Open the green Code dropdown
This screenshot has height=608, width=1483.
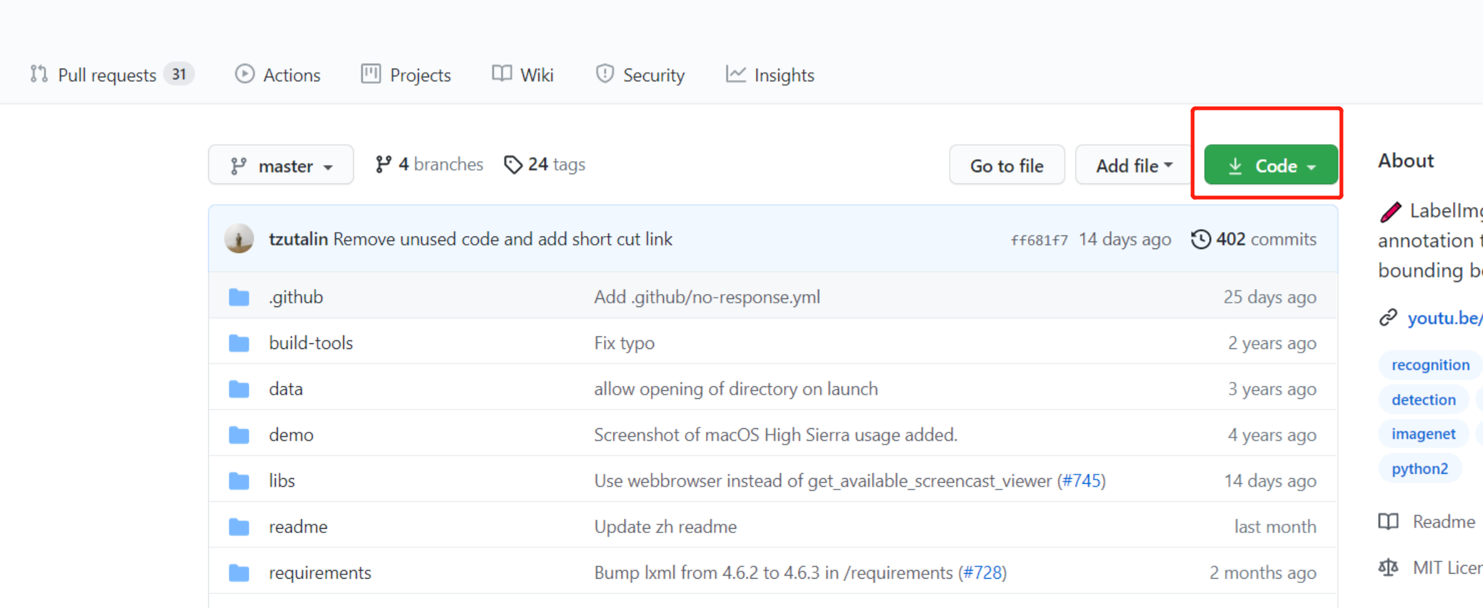point(1270,165)
